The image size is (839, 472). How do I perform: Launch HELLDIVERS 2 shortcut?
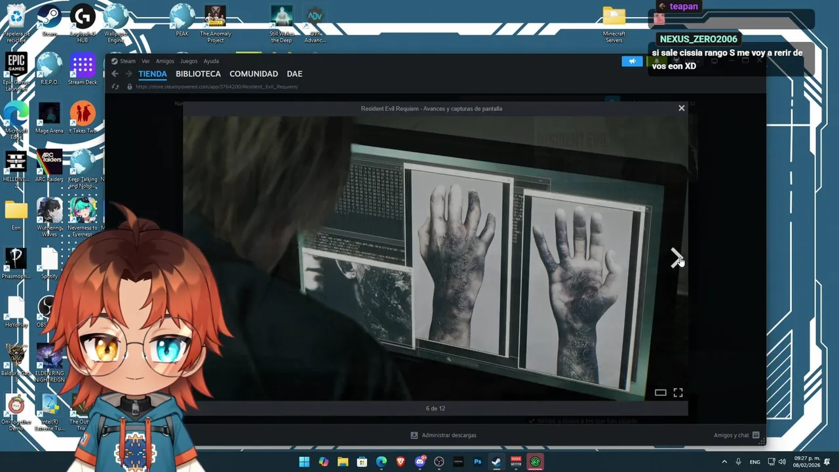(x=16, y=168)
